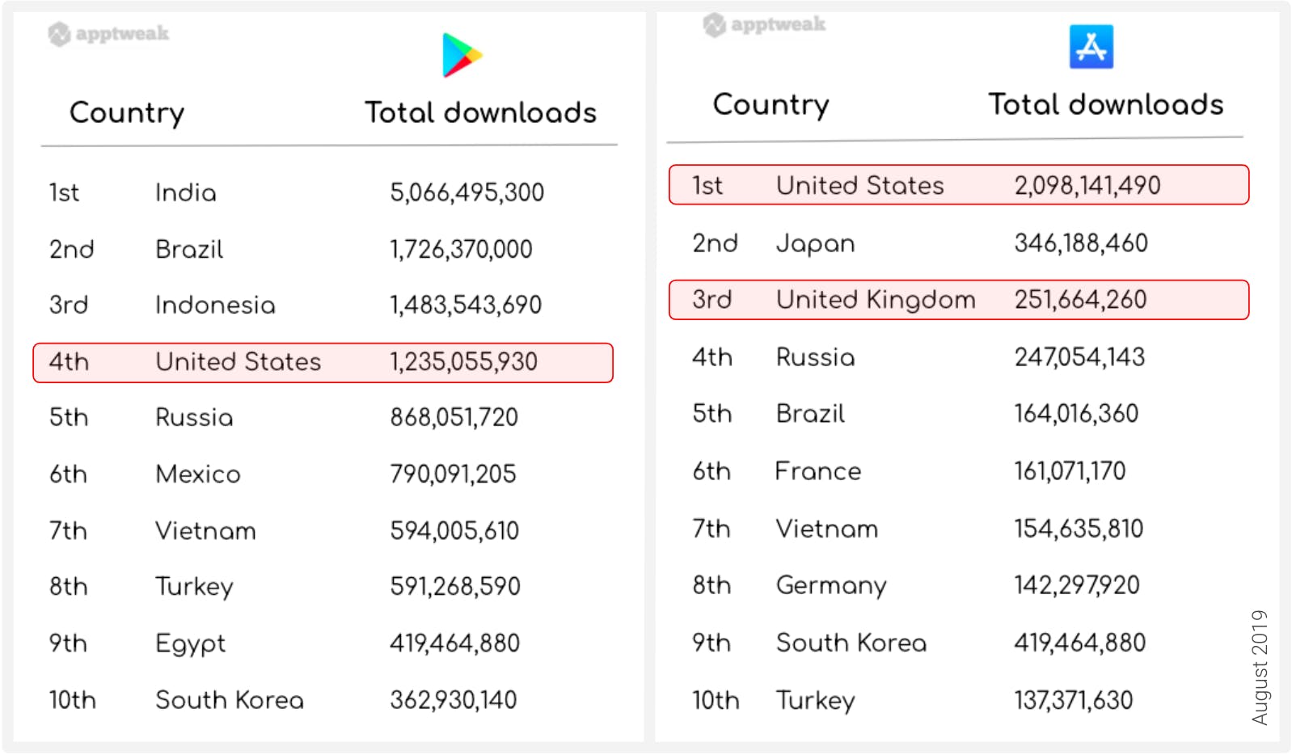This screenshot has height=755, width=1292.
Task: Click the Indonesia country name
Action: point(215,306)
